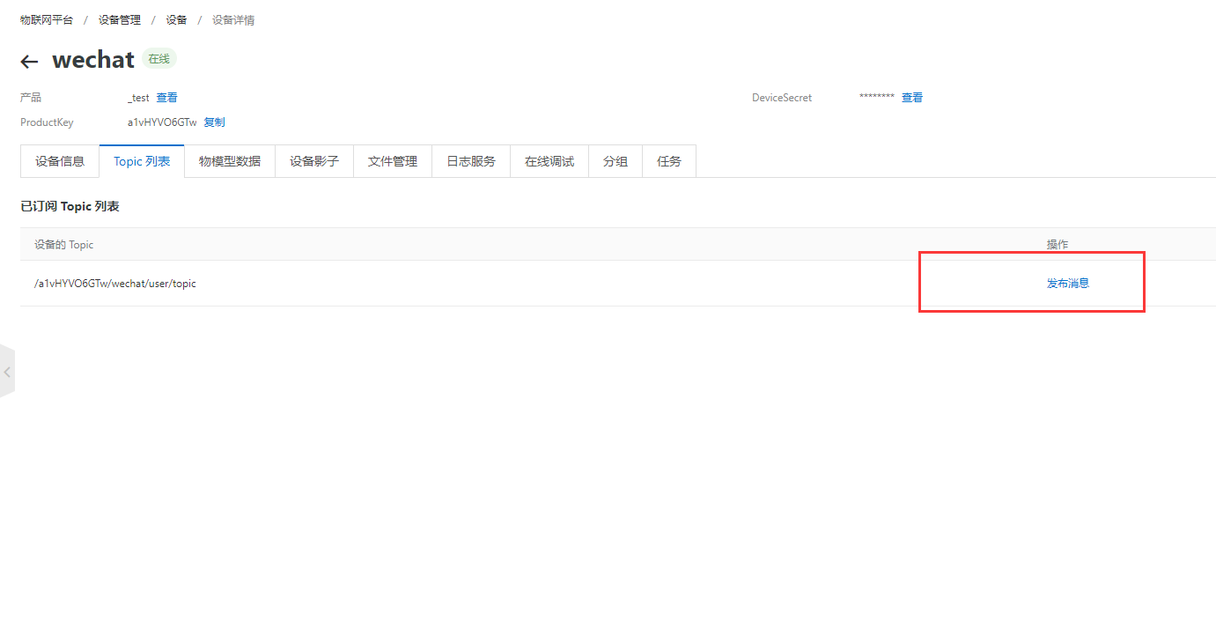
Task: Switch to the 设备影子 tab
Action: pyautogui.click(x=313, y=161)
